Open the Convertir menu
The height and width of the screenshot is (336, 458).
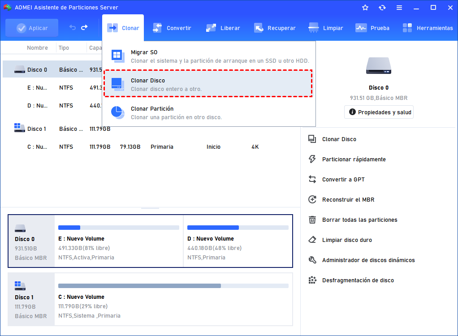point(172,28)
